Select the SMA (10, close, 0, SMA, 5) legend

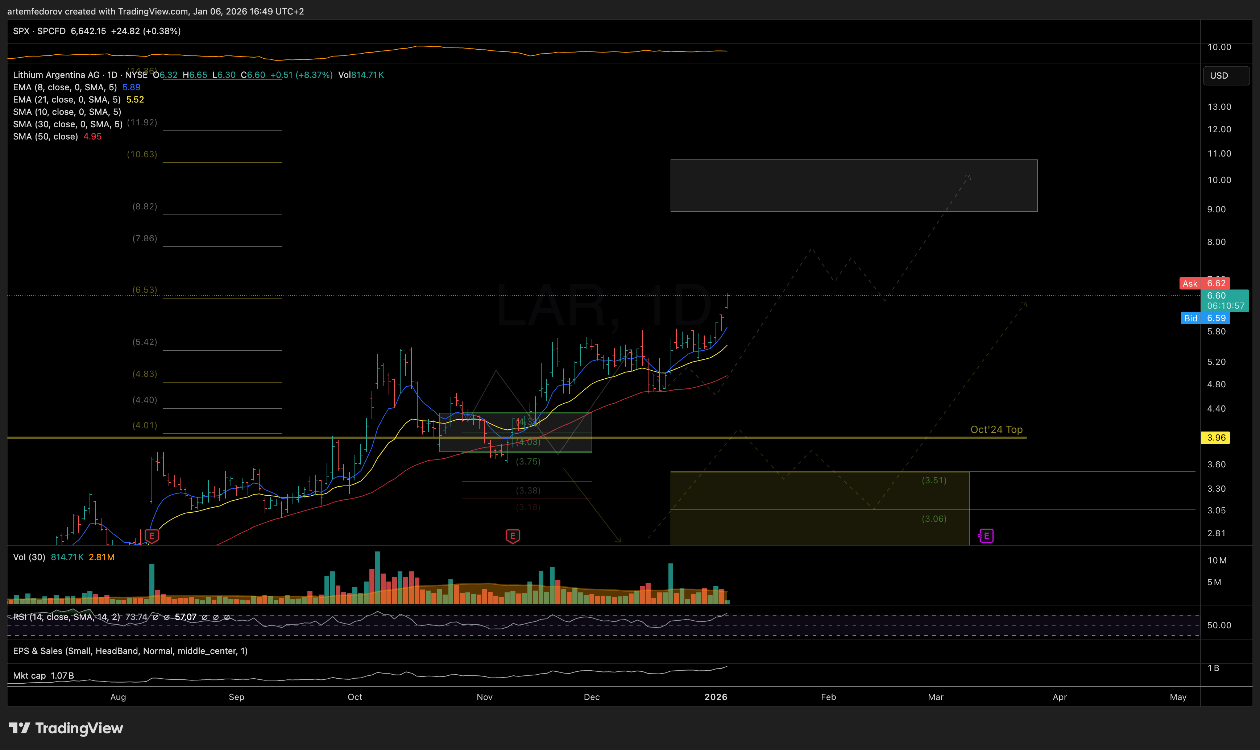tap(67, 112)
